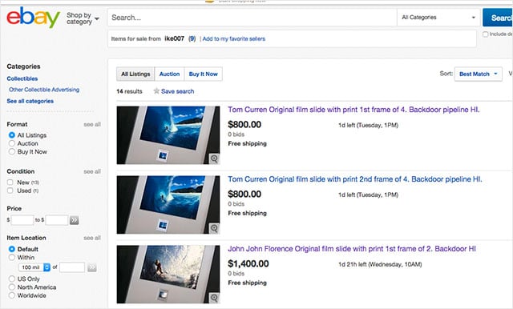Select Worldwide location radio
The width and height of the screenshot is (513, 309).
pyautogui.click(x=12, y=295)
